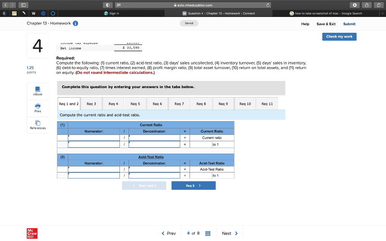The image size is (386, 241).
Task: Select the Req 7 tab
Action: [x=179, y=104]
